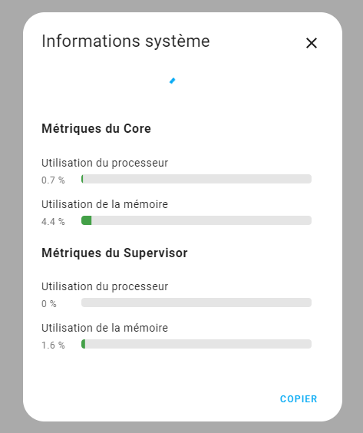Click the Core memory usage progress bar
Viewport: 363px width, 433px height.
196,220
